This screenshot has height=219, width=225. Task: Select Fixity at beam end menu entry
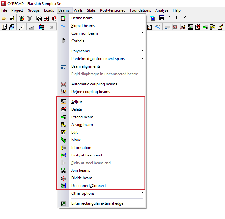tap(102, 155)
